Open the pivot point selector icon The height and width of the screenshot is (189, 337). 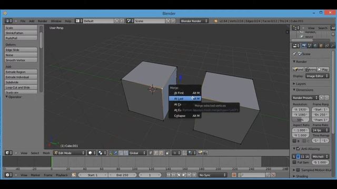[x=102, y=153]
